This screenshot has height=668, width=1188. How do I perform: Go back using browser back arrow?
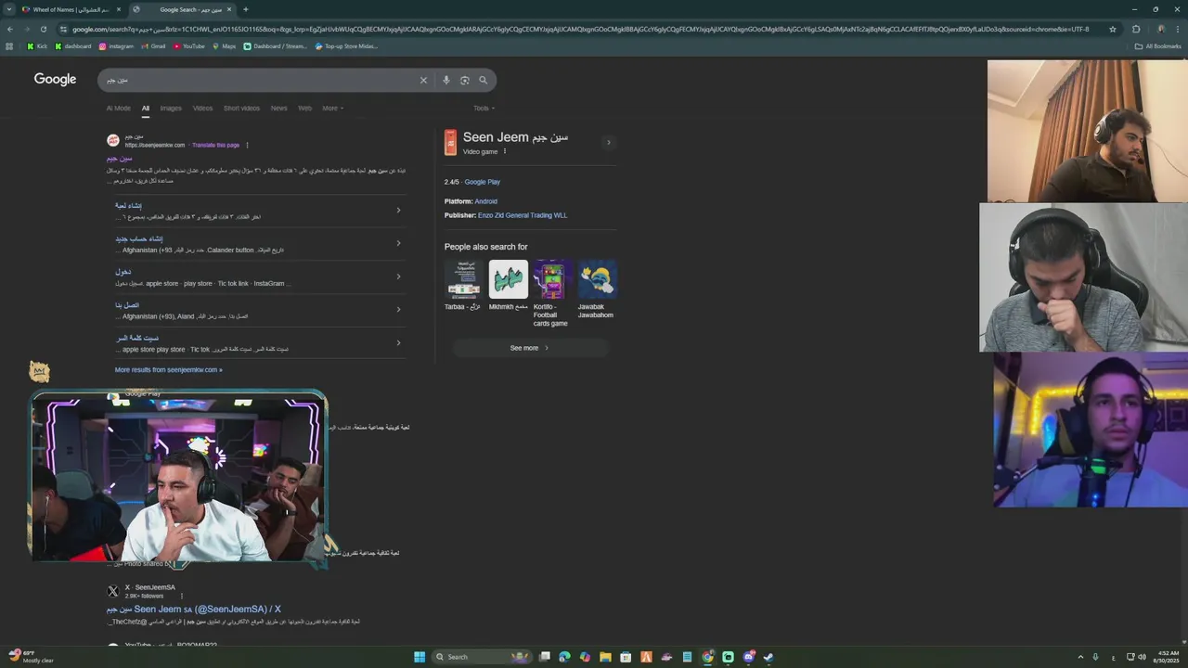pyautogui.click(x=10, y=29)
